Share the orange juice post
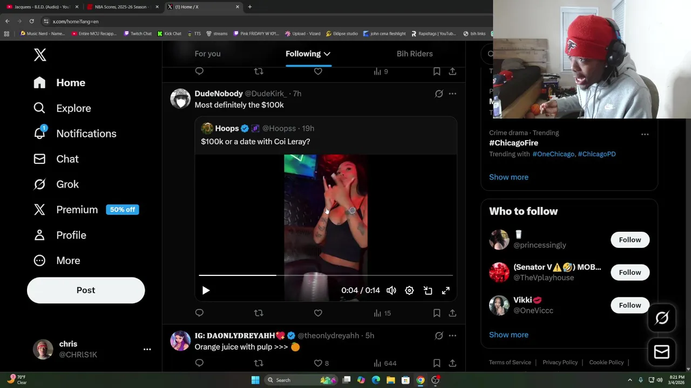The width and height of the screenshot is (691, 388). point(452,363)
